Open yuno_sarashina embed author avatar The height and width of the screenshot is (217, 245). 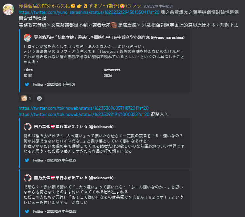[28, 38]
